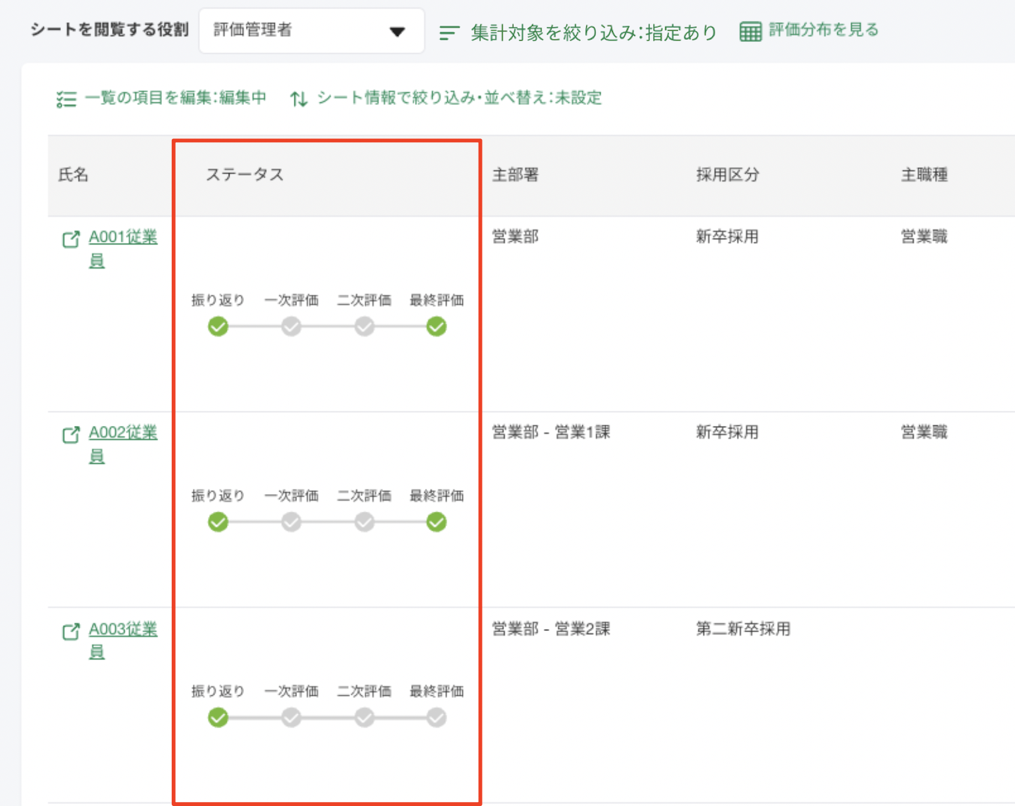Click the external link icon beside A002従業員
This screenshot has height=806, width=1015.
coord(71,434)
